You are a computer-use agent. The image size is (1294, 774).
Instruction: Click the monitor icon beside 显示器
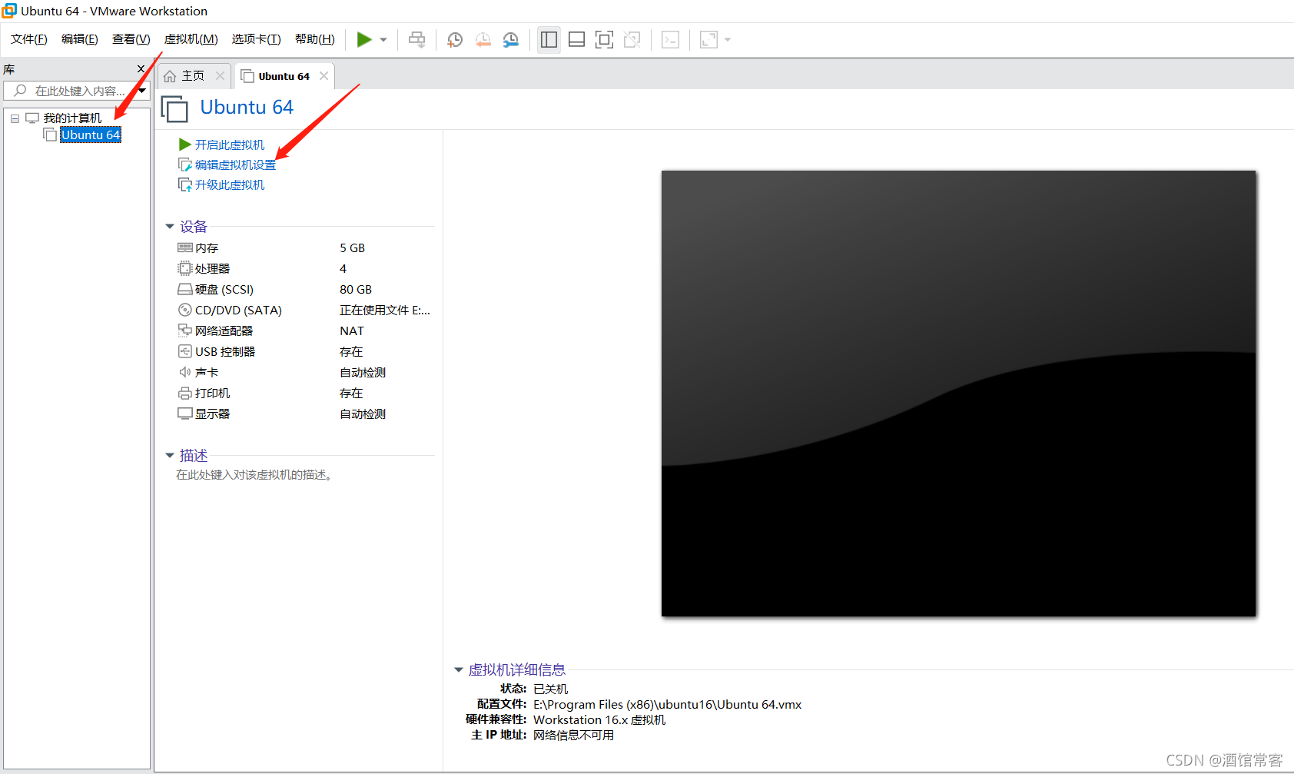pyautogui.click(x=185, y=414)
